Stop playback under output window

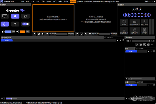pyautogui.click(x=47, y=34)
